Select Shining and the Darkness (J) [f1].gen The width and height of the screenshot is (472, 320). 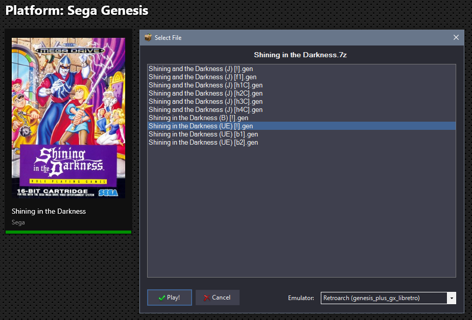(x=301, y=77)
